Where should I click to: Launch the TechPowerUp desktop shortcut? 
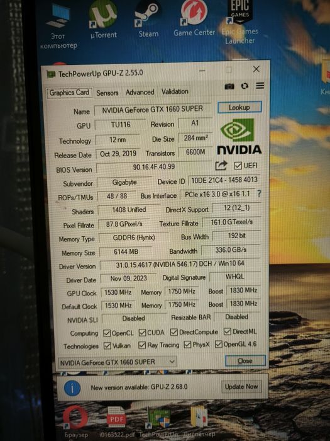[x=159, y=422]
